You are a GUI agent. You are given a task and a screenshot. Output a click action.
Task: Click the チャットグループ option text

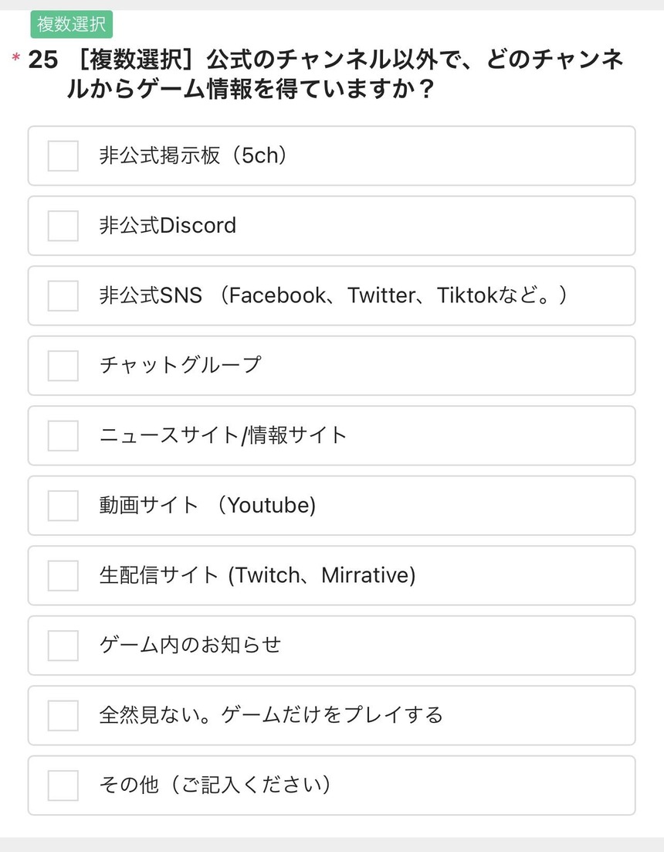coord(180,365)
